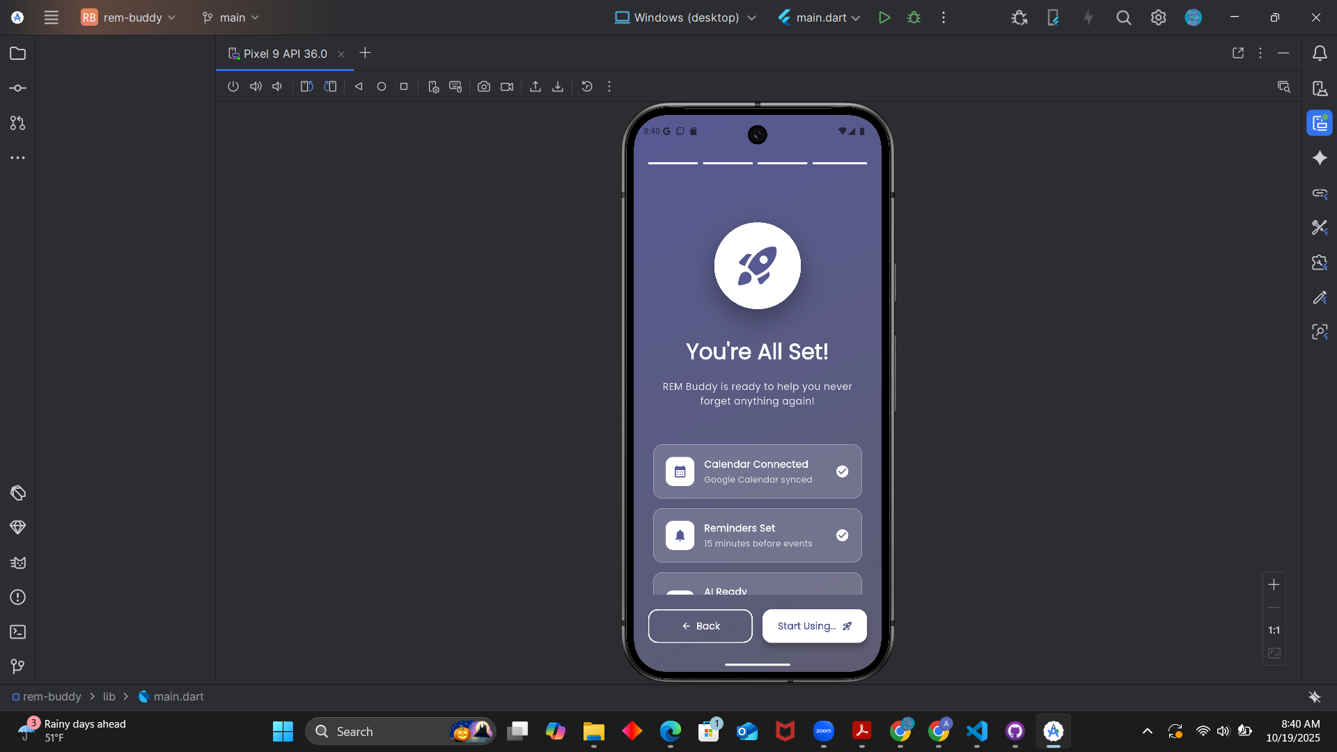Tap the Start Using button
The width and height of the screenshot is (1337, 752).
click(x=814, y=626)
